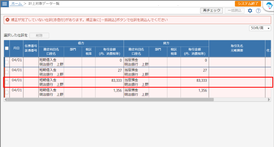Click the 借方 group header
The height and width of the screenshot is (147, 274).
click(x=81, y=43)
